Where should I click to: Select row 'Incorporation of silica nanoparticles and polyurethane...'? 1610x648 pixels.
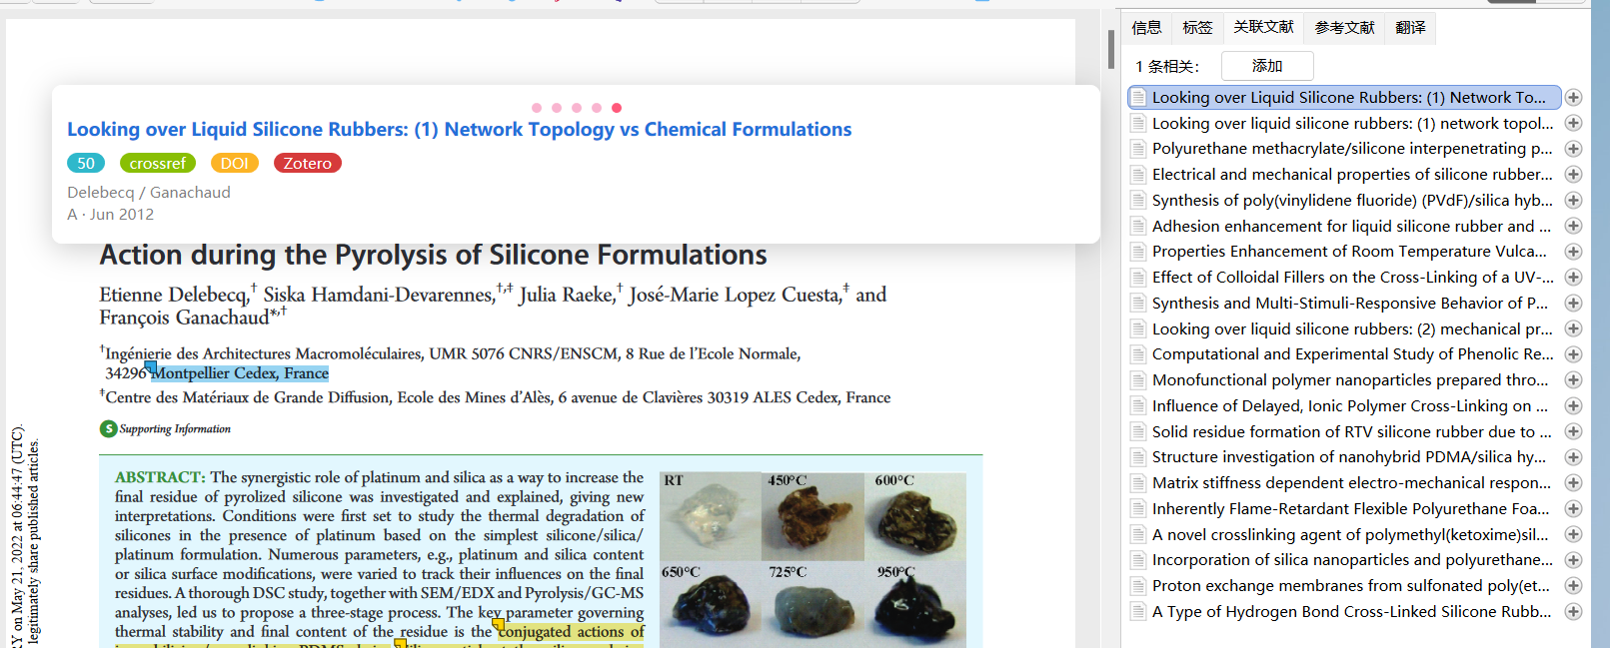[1344, 560]
